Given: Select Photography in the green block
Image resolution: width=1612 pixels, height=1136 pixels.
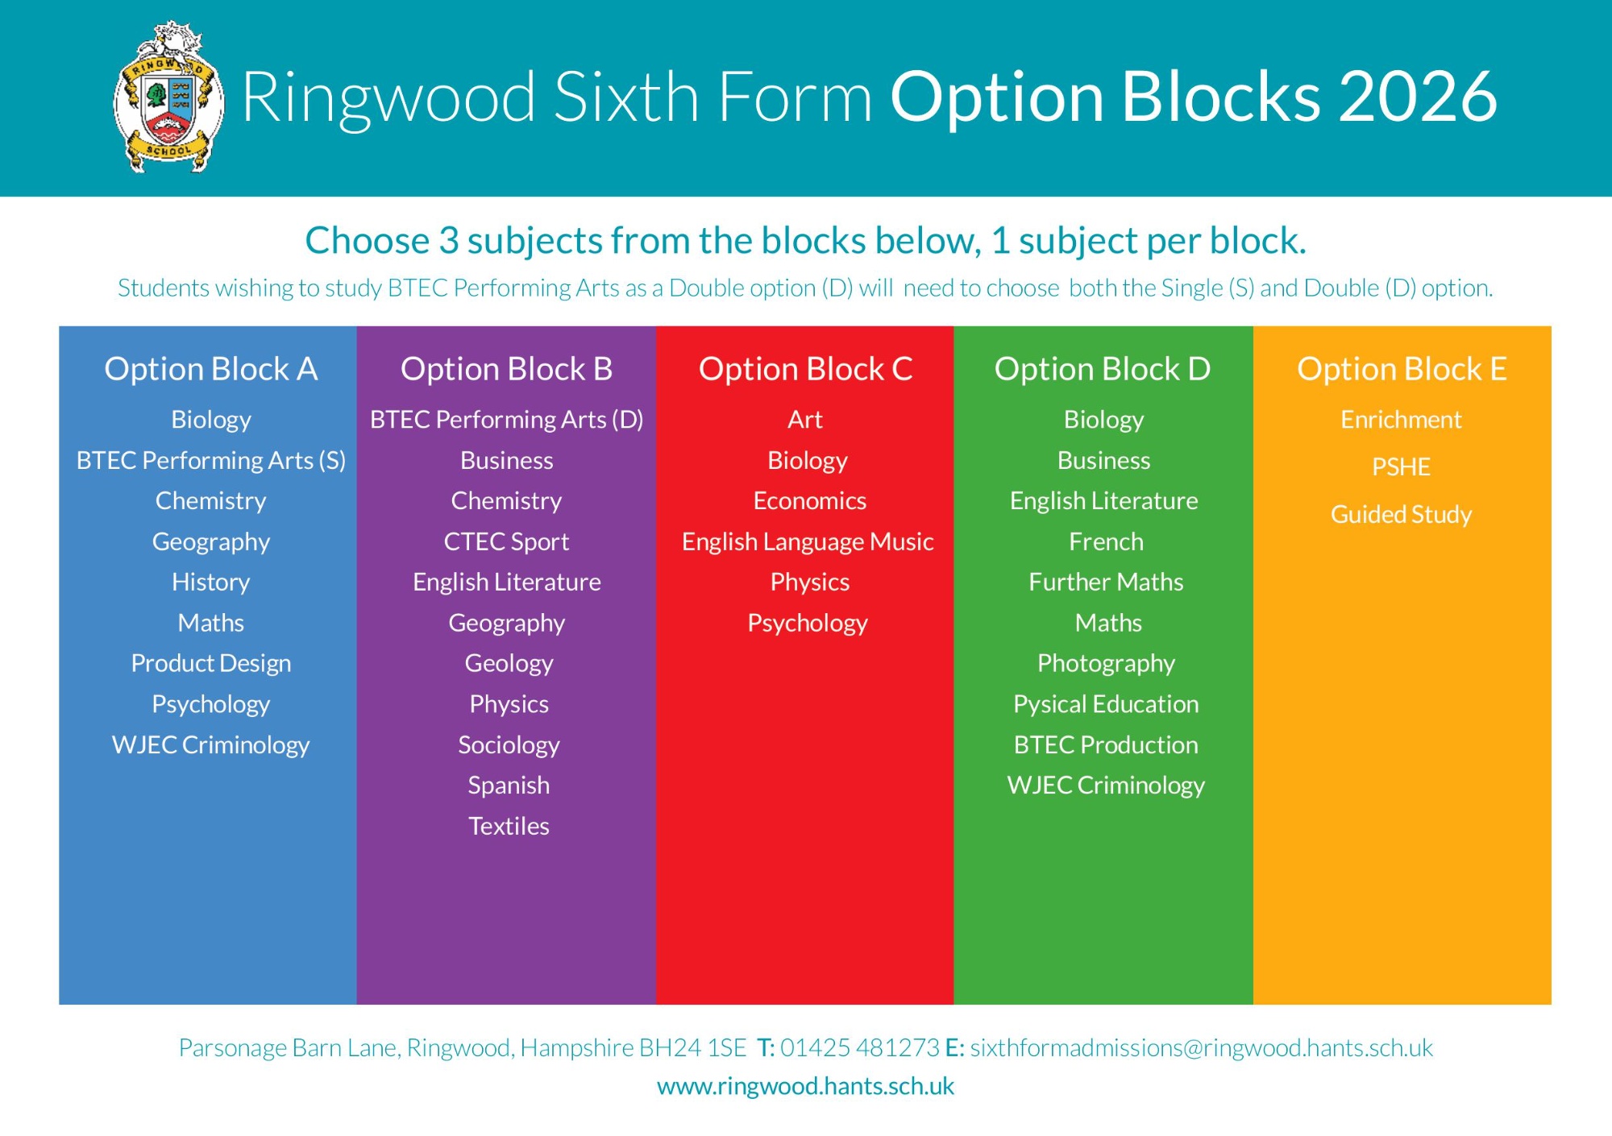Looking at the screenshot, I should click(x=1106, y=663).
